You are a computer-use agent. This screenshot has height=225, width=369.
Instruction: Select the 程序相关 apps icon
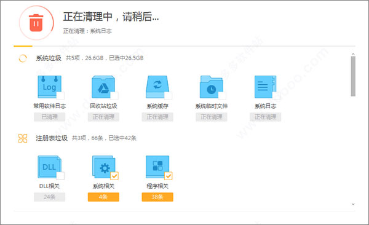click(157, 167)
